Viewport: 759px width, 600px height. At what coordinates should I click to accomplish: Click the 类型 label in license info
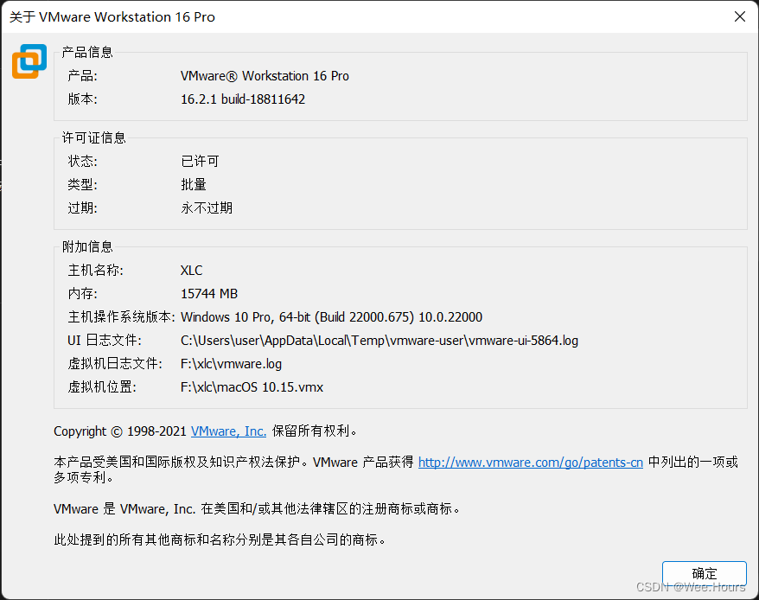[x=83, y=184]
